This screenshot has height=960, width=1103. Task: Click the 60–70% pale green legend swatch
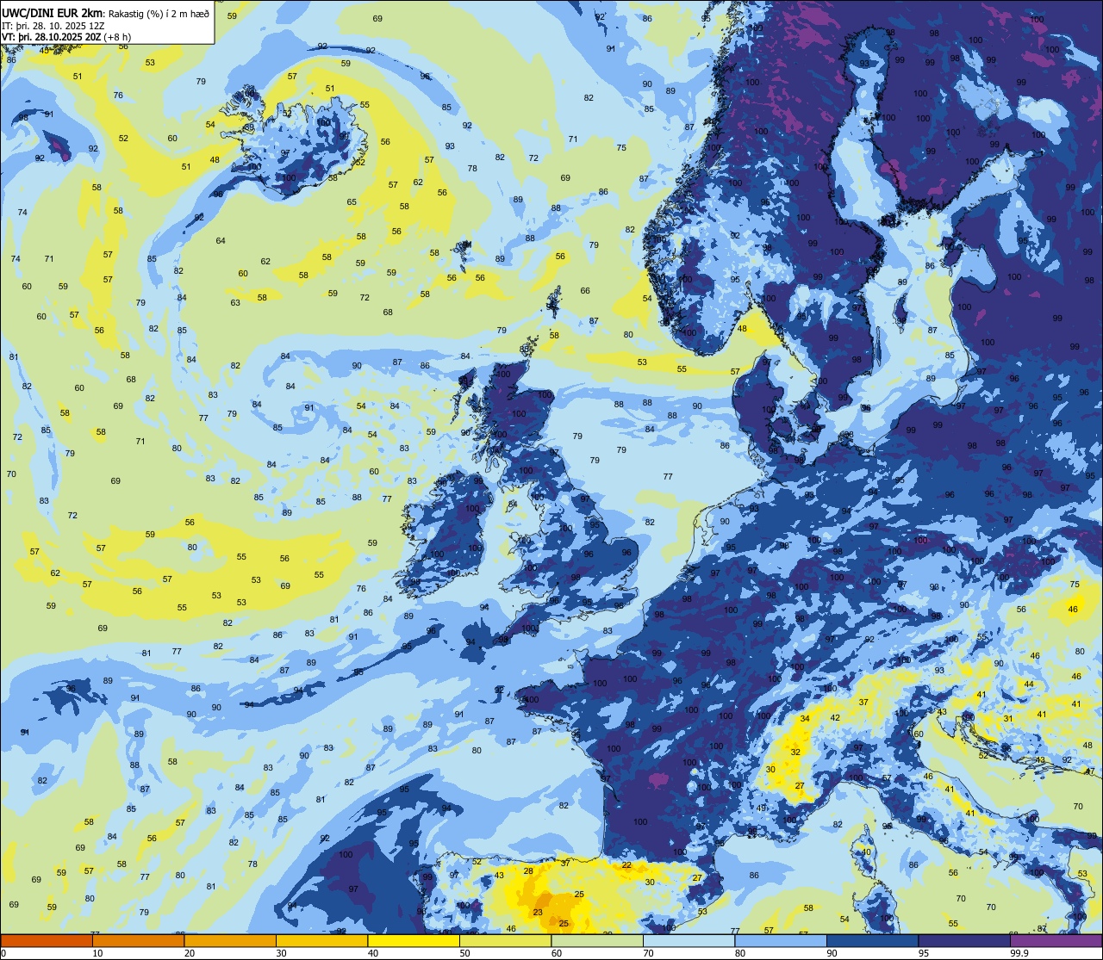pos(597,940)
